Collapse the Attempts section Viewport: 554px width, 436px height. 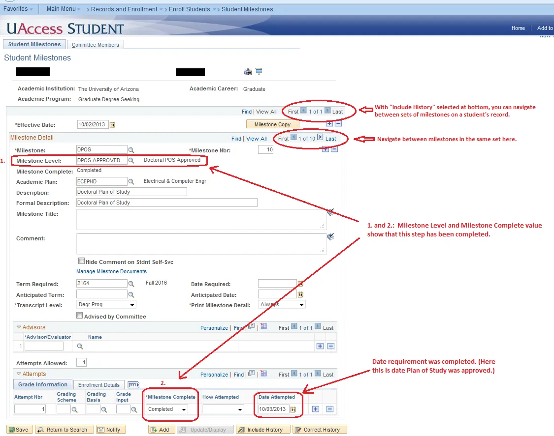point(19,374)
